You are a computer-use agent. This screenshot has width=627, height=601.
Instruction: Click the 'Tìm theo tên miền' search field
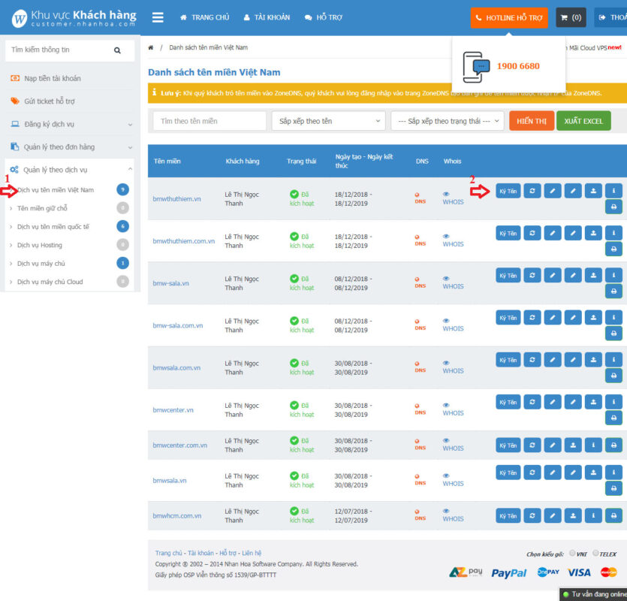click(210, 121)
